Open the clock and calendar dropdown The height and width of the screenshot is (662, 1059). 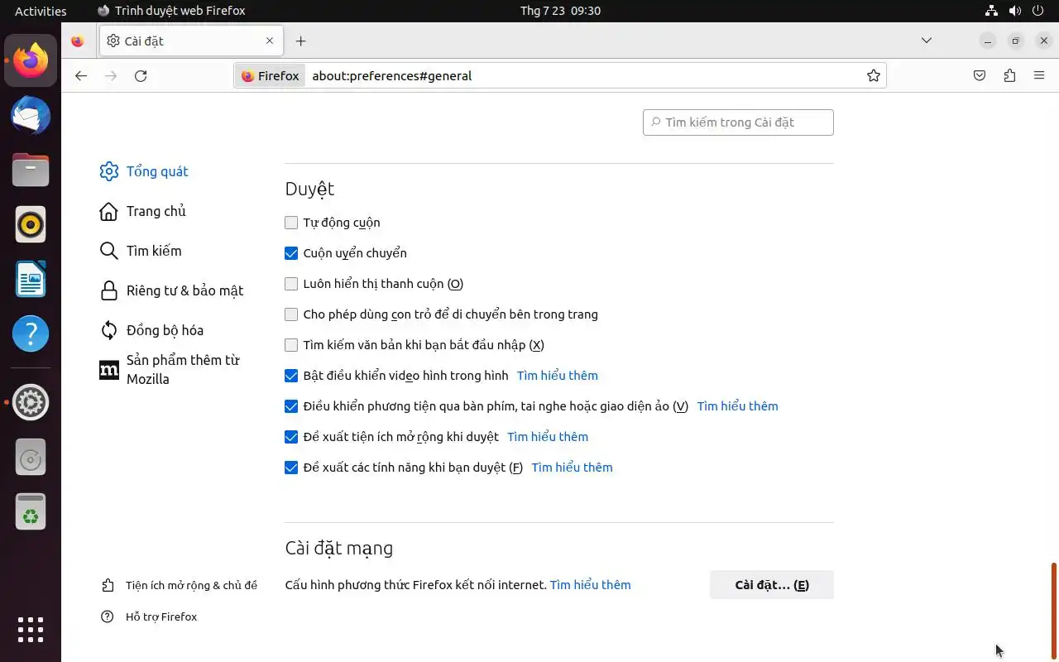560,11
